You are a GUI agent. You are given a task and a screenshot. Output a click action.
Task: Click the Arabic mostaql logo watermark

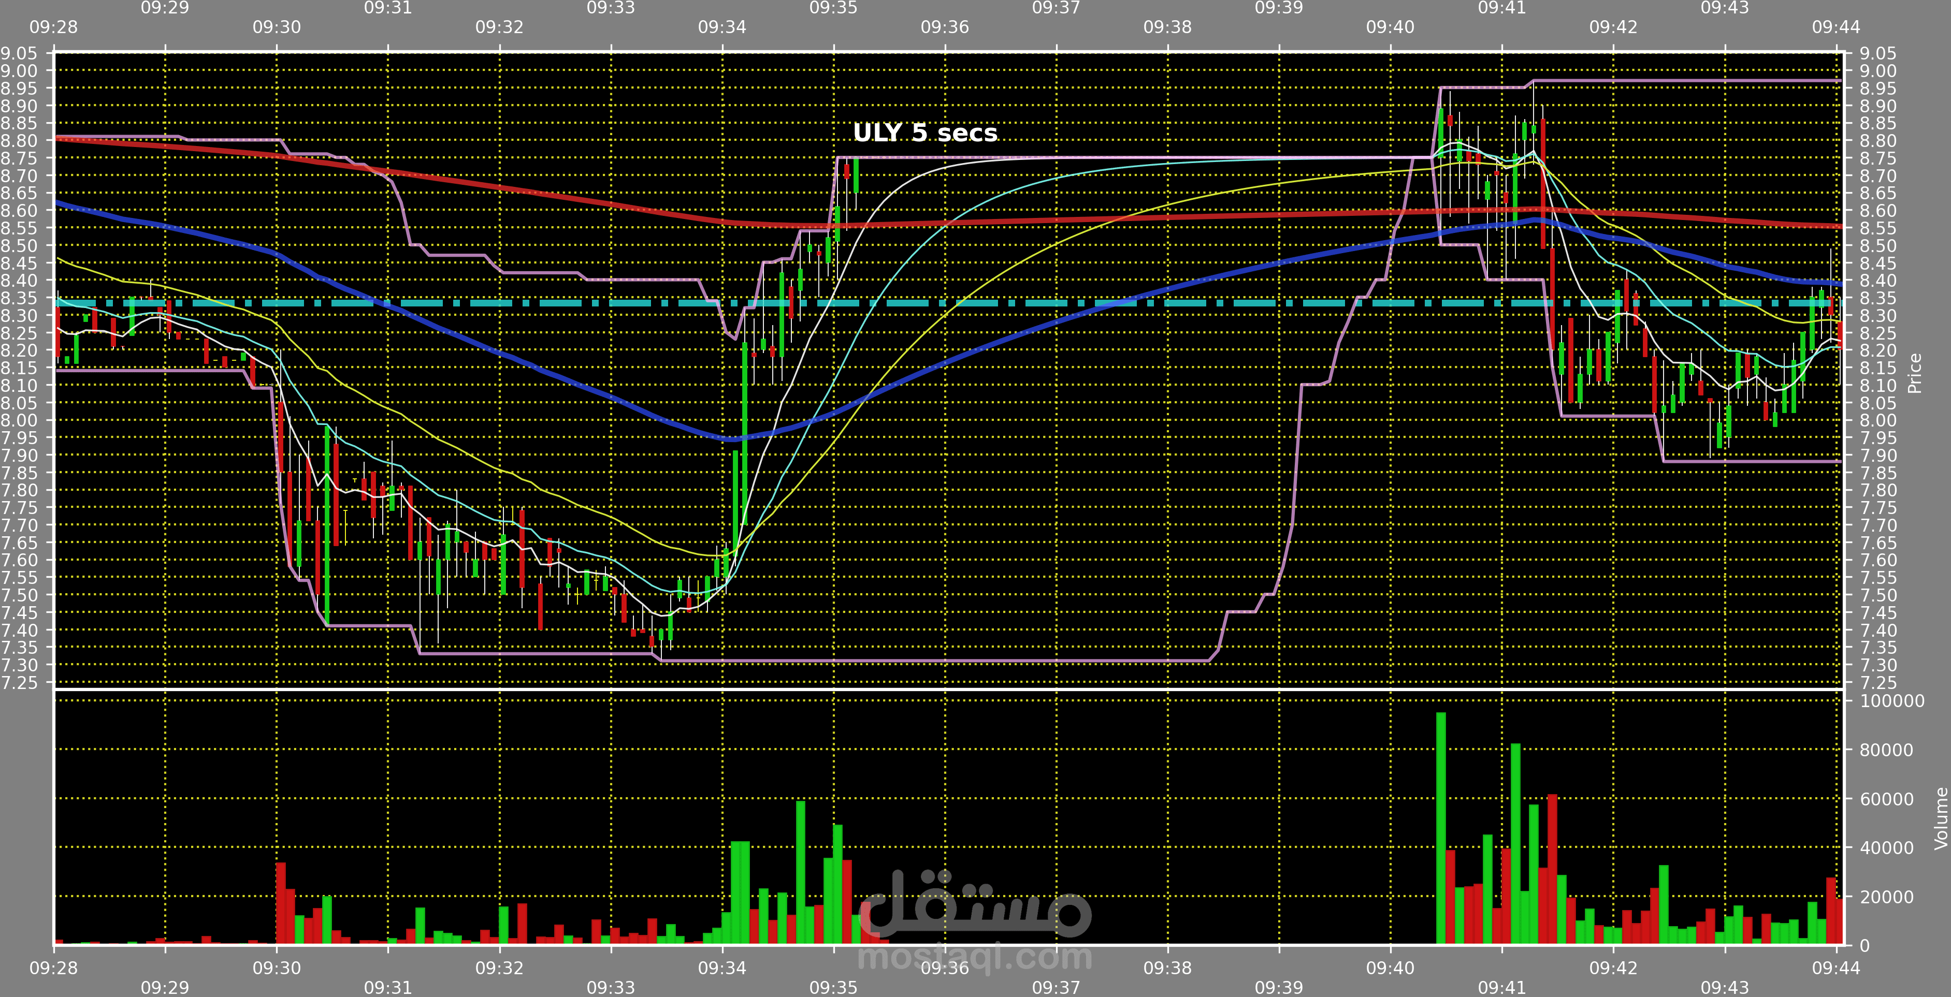point(975,905)
